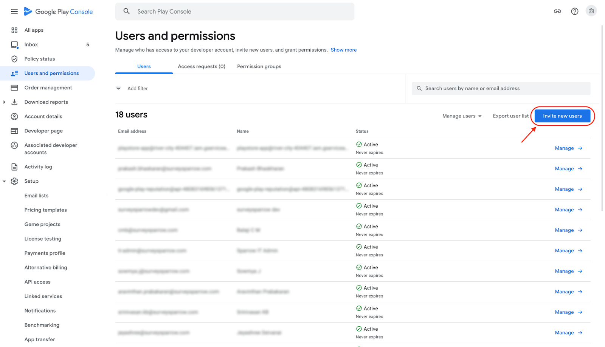
Task: Switch to the Permission groups tab
Action: pos(259,66)
